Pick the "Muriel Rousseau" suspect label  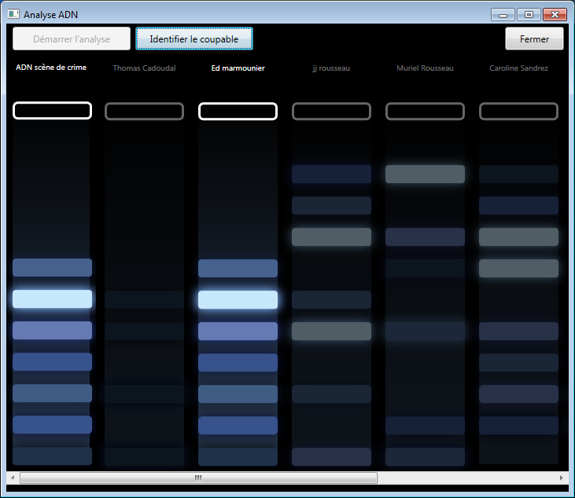pyautogui.click(x=425, y=68)
